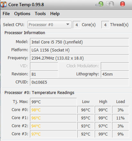132x141 pixels.
Task: Click the Tj. Max value 99°C
Action: pyautogui.click(x=53, y=102)
